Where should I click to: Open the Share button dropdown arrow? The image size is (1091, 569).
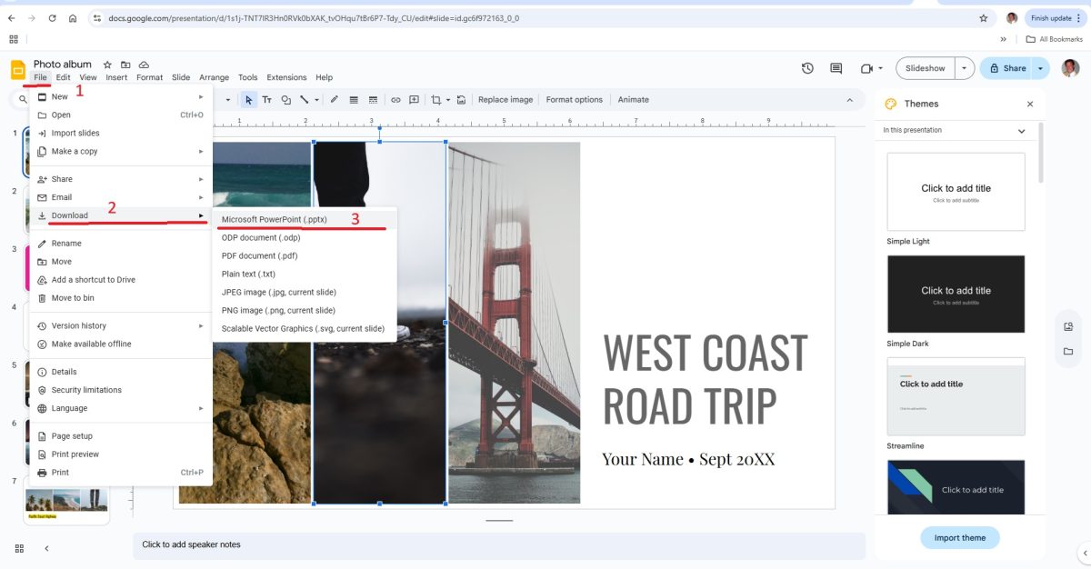[1040, 67]
